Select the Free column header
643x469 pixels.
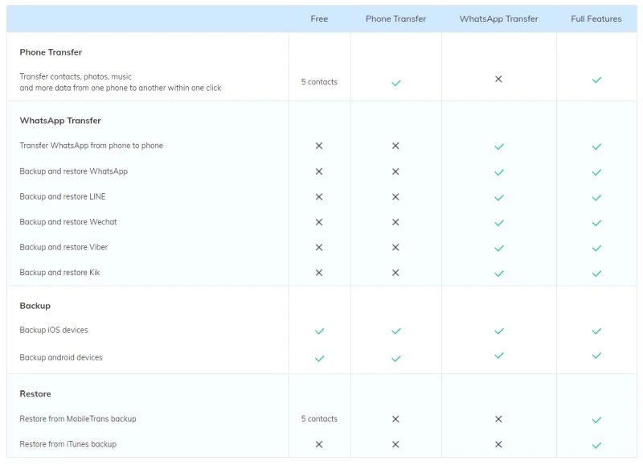pyautogui.click(x=319, y=19)
